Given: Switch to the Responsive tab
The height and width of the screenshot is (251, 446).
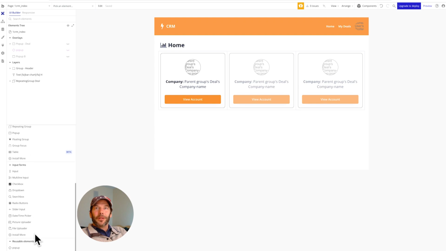Looking at the screenshot, I should click(x=28, y=13).
